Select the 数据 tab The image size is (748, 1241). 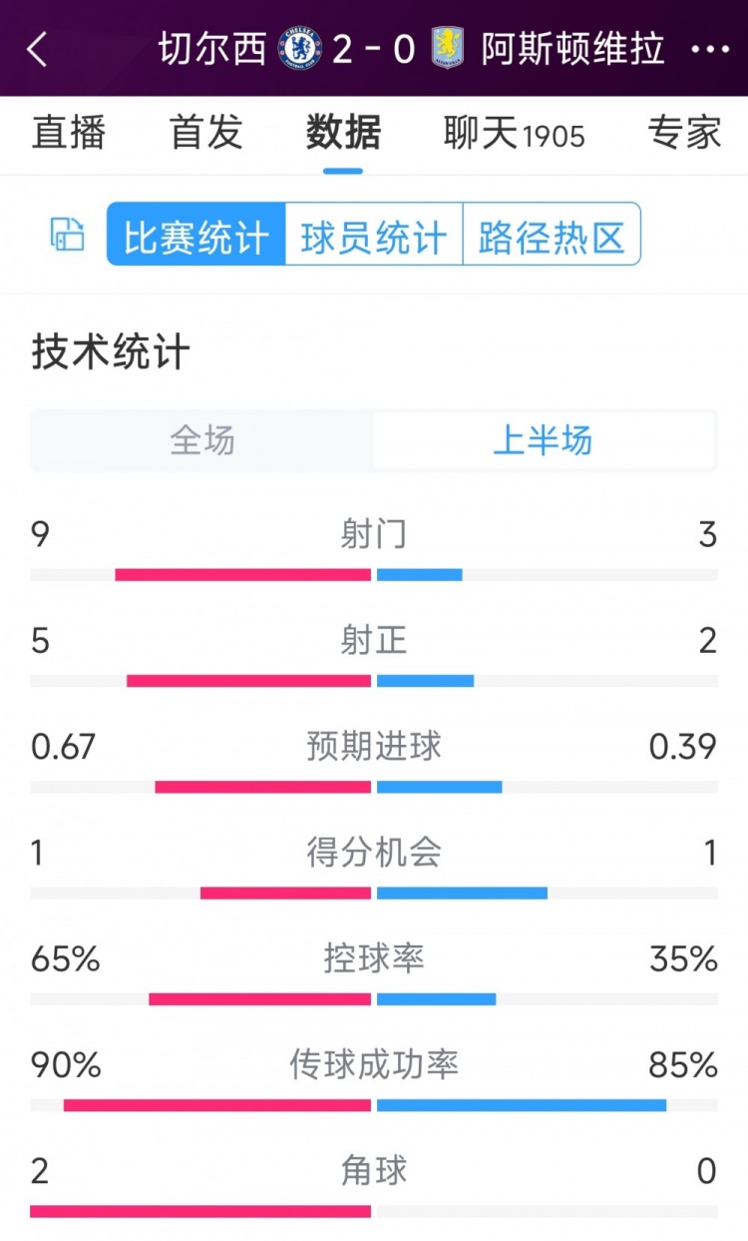(343, 133)
